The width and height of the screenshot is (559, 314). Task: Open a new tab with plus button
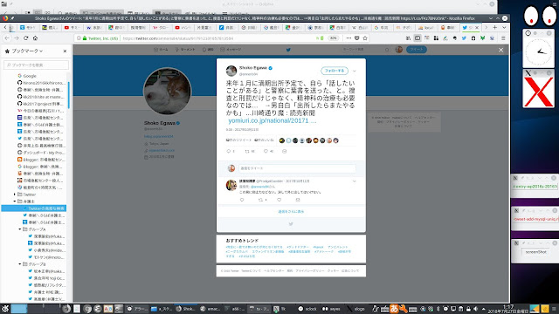coord(495,27)
